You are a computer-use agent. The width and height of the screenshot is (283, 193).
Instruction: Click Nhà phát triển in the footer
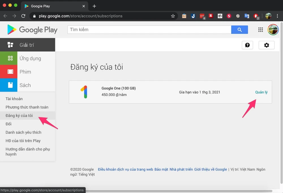(180, 169)
